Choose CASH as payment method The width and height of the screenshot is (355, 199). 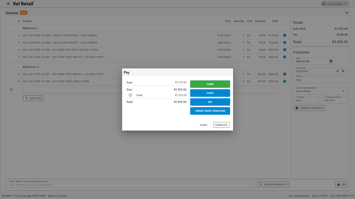pos(210,93)
